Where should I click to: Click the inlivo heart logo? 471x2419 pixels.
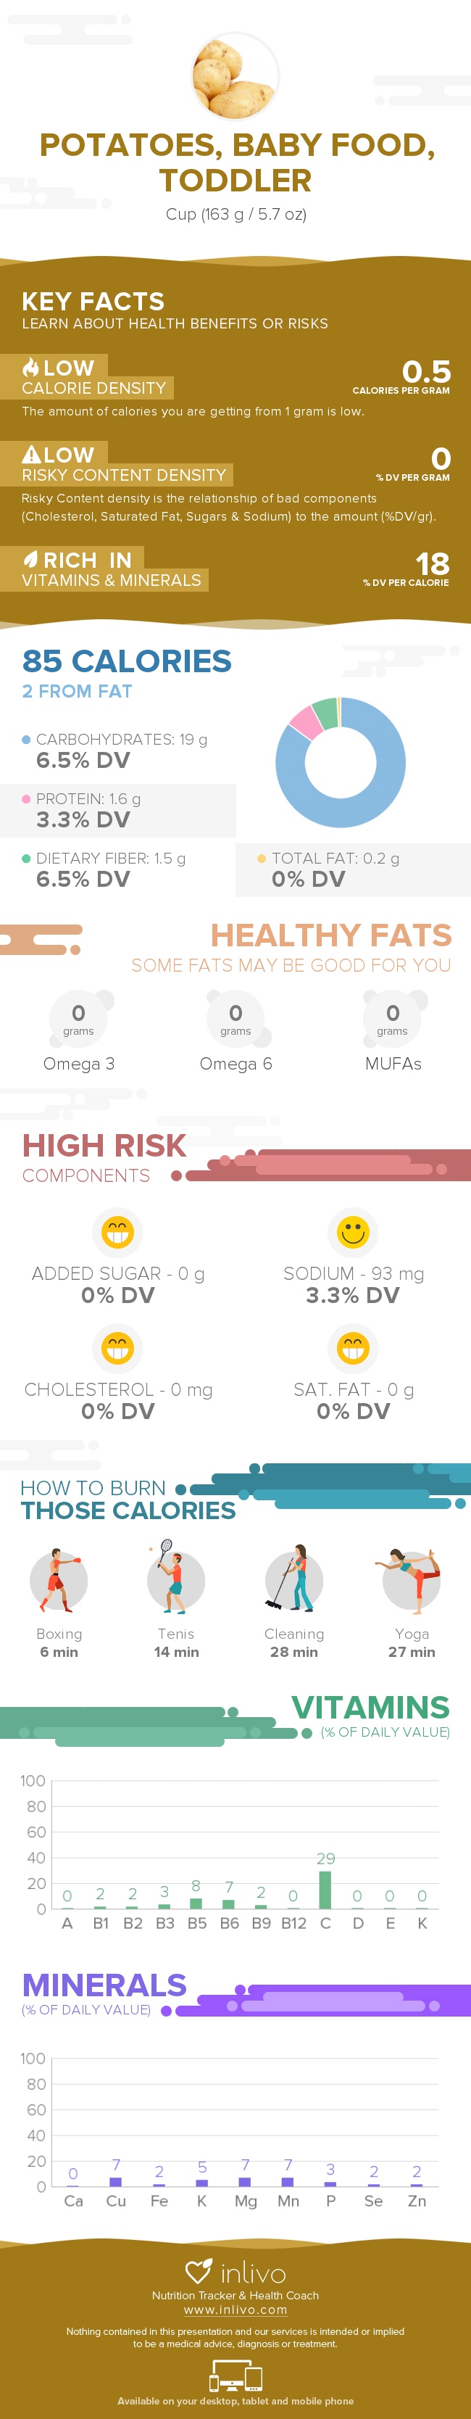click(199, 2272)
